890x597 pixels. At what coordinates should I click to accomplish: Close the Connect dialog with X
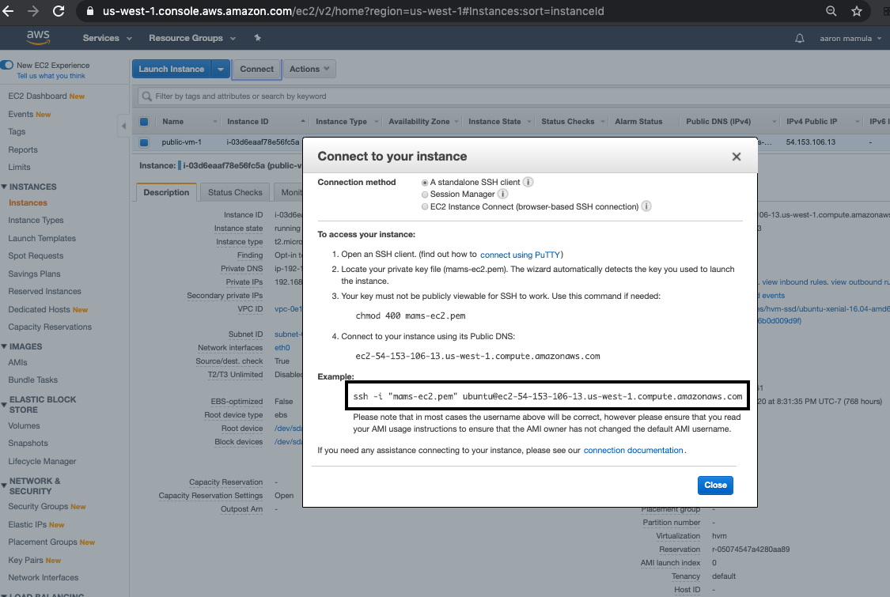click(737, 157)
